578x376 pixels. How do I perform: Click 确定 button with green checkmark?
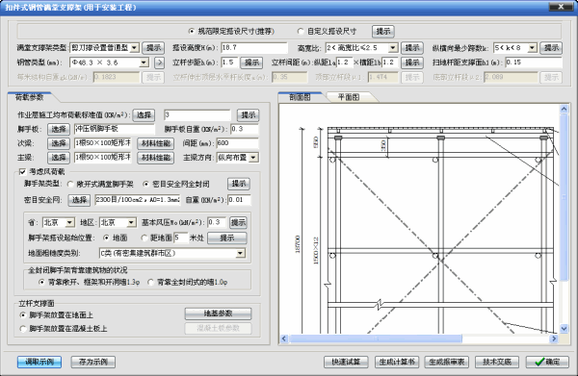pyautogui.click(x=547, y=362)
